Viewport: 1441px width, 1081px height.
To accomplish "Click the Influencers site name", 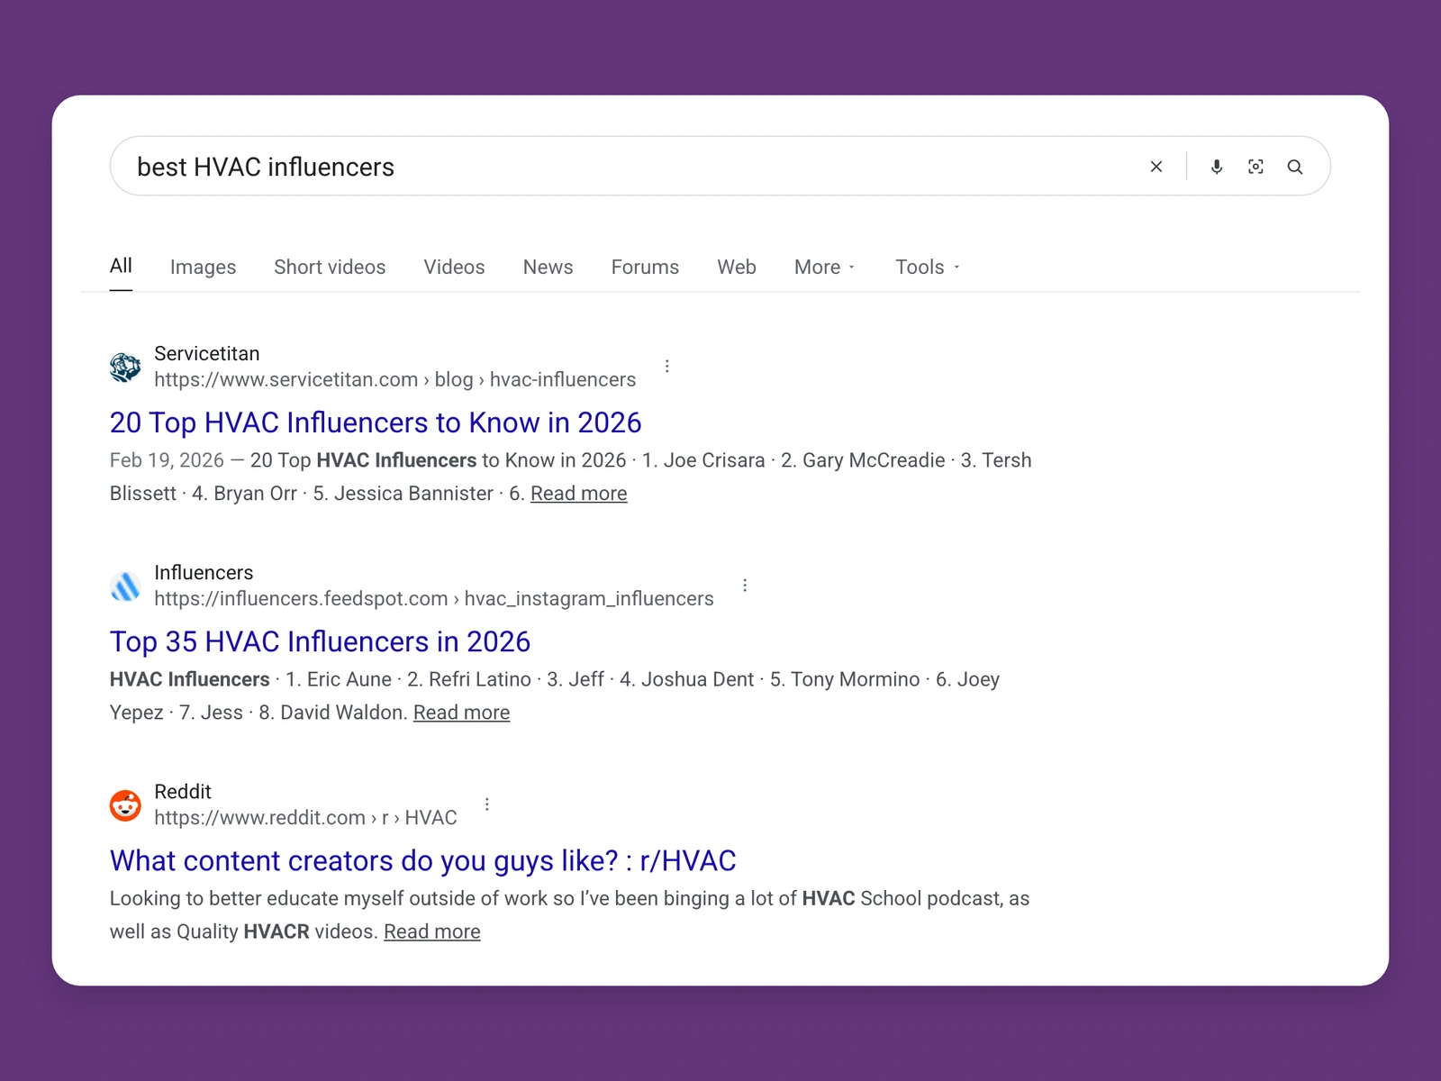I will tap(204, 572).
